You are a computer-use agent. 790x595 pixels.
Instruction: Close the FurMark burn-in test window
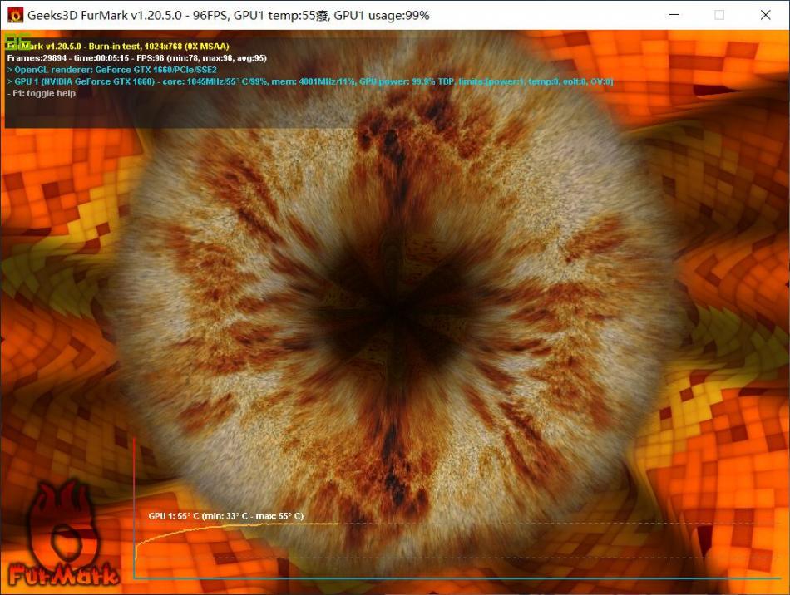[x=765, y=15]
